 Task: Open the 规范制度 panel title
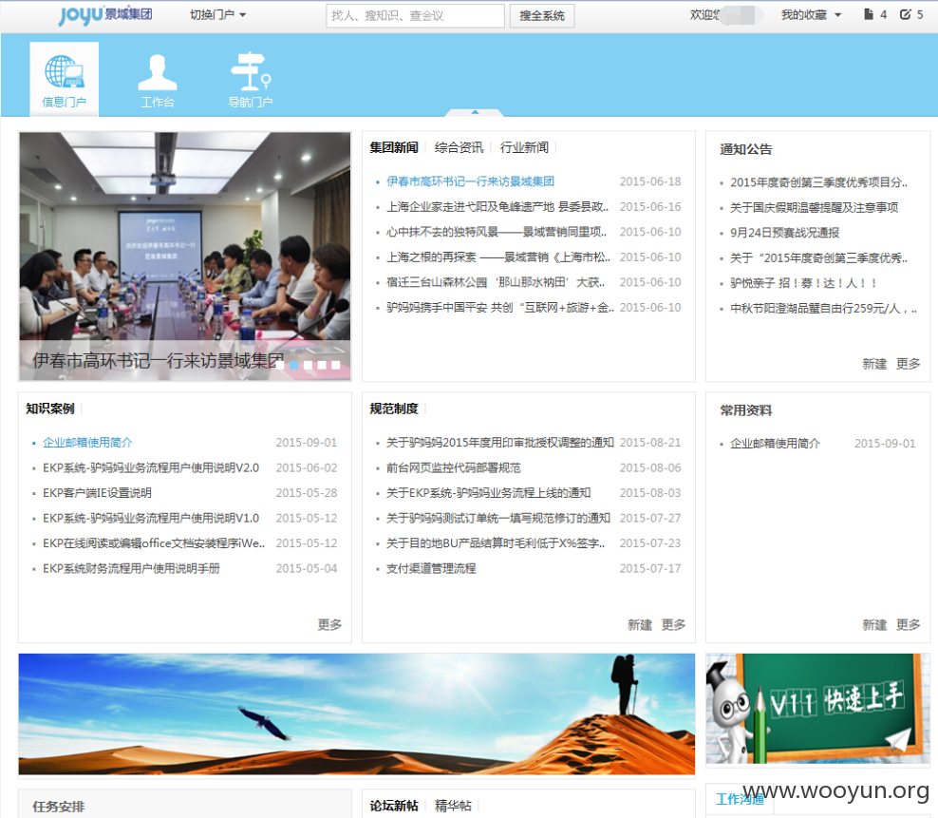(394, 409)
